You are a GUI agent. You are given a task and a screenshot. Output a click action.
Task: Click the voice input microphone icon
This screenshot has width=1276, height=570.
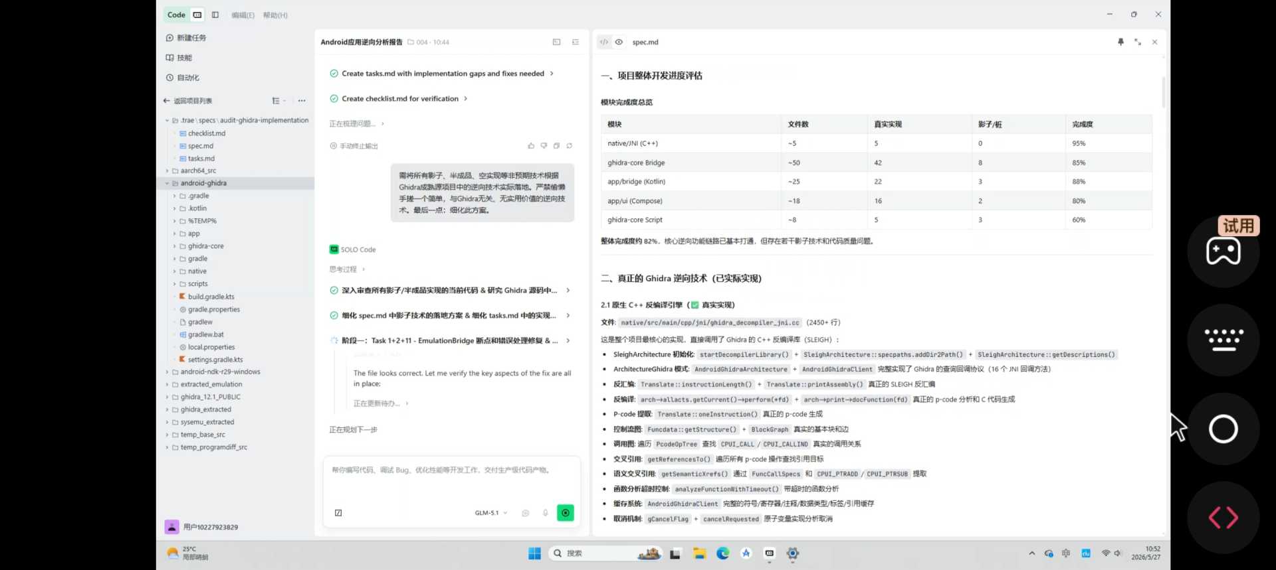point(546,513)
